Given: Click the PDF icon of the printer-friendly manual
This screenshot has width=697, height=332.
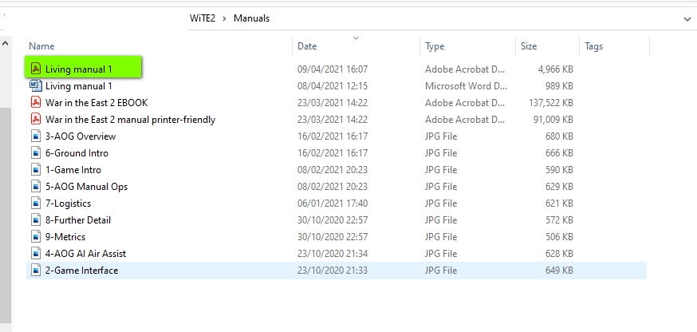Looking at the screenshot, I should pos(36,119).
